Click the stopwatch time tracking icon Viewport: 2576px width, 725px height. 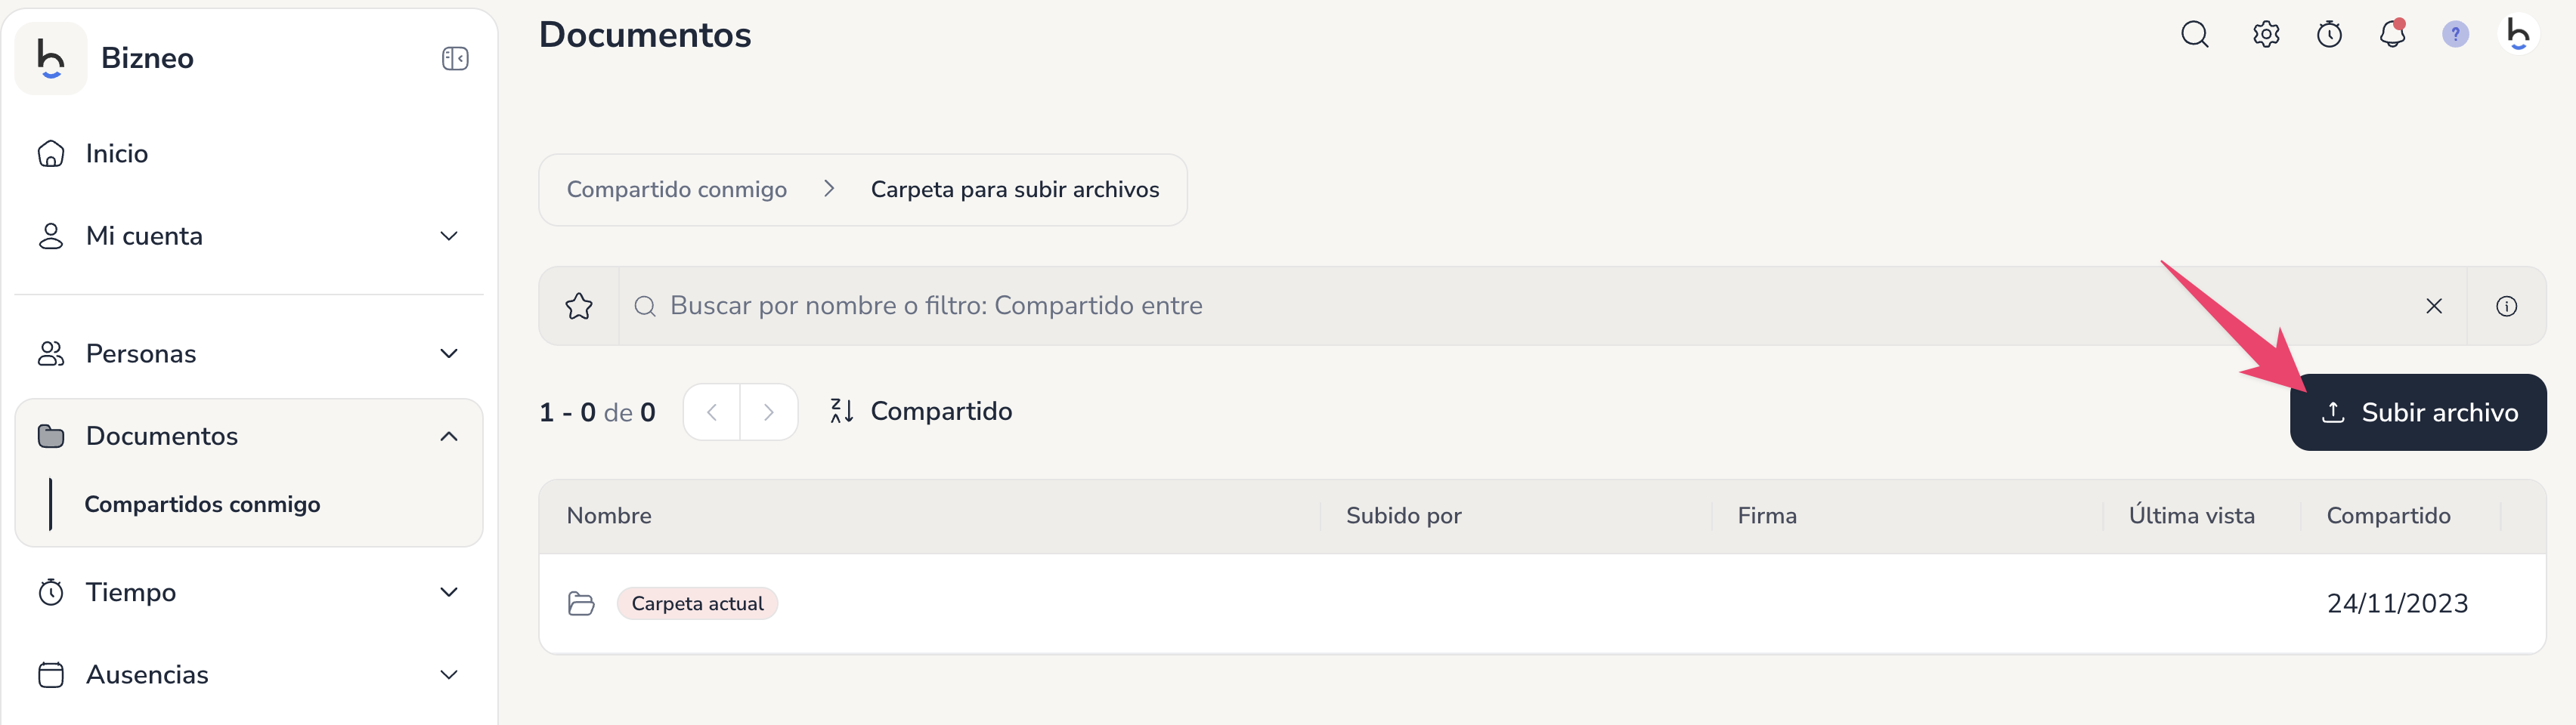point(2329,34)
